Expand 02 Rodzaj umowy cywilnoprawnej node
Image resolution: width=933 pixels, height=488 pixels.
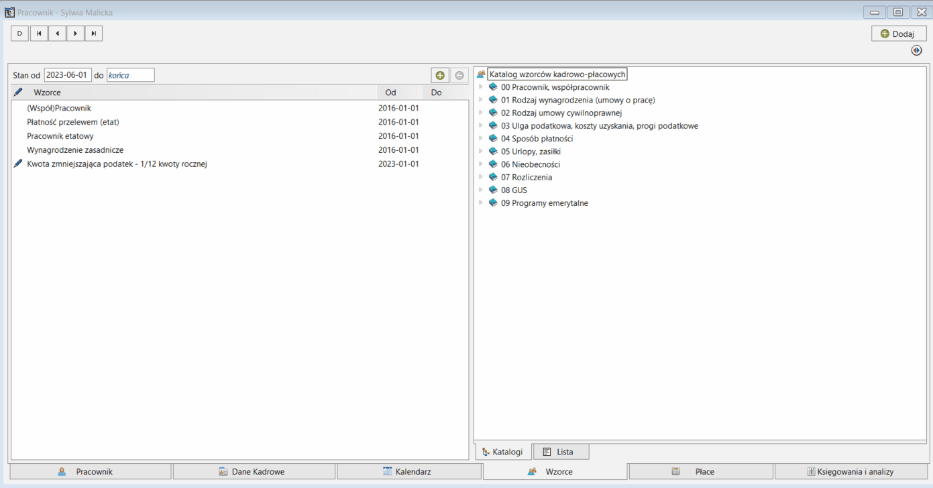(480, 113)
